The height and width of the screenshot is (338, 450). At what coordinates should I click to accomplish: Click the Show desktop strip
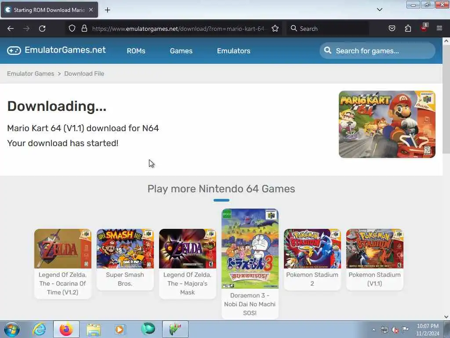(x=447, y=329)
